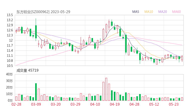Viewport: 186px width, 110px height.
Task: Click the 0万 volume axis label
Action: coord(10,100)
